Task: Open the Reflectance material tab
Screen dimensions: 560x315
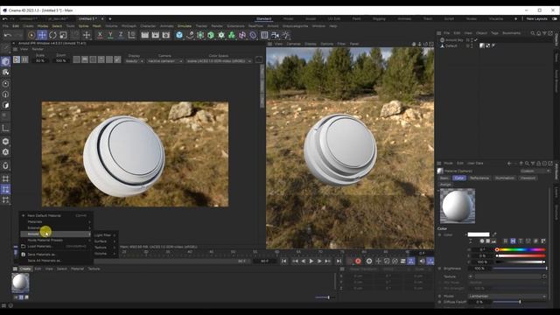Action: [x=479, y=178]
